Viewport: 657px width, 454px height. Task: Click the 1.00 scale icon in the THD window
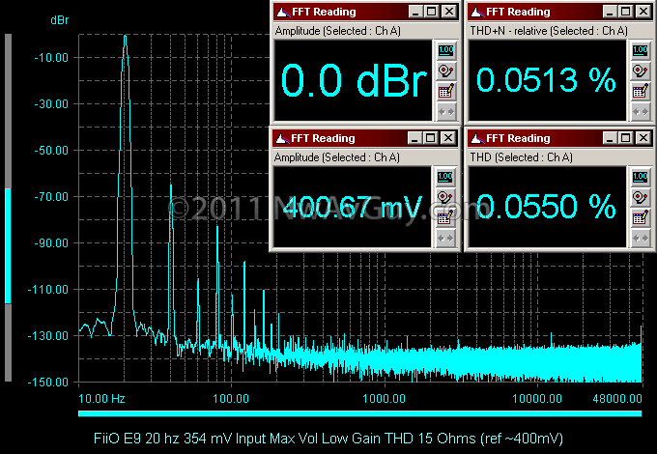tap(641, 177)
